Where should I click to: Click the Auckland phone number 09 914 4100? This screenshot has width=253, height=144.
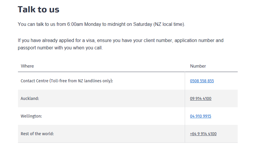[x=201, y=98]
